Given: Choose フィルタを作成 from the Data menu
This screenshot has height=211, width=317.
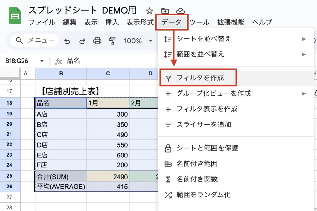Looking at the screenshot, I should point(200,78).
